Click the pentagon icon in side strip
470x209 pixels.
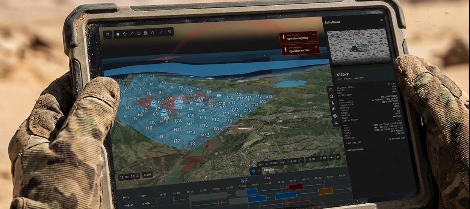tap(331, 96)
